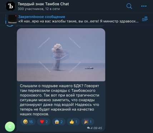Open the three-dots more options menu
The image size is (153, 133).
coord(144,6)
